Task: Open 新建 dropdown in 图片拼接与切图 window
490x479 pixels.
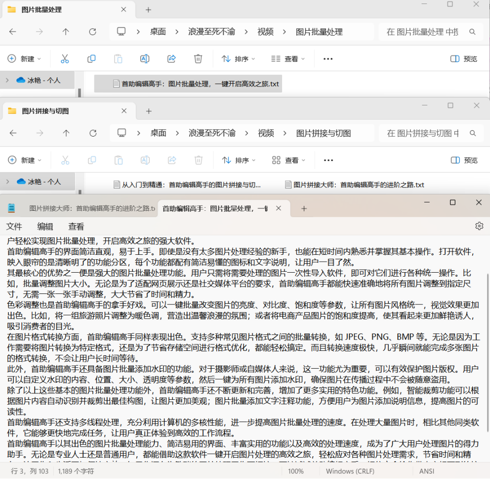Action: 25,160
